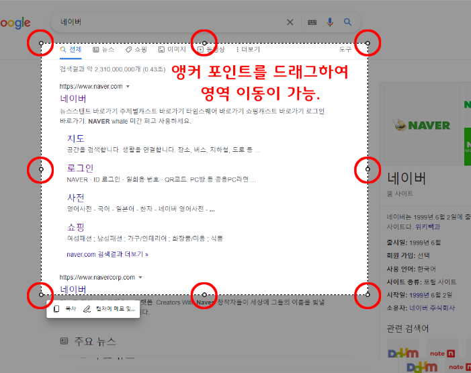Click the 사이트 종류: 포털 사이트 row
The height and width of the screenshot is (373, 471).
[421, 282]
